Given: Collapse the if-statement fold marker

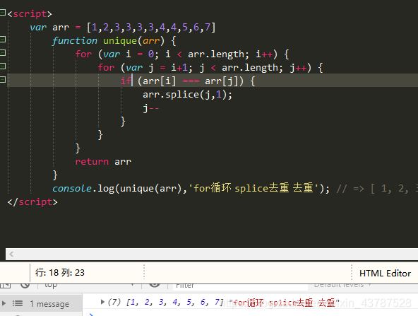Looking at the screenshot, I should (2, 80).
